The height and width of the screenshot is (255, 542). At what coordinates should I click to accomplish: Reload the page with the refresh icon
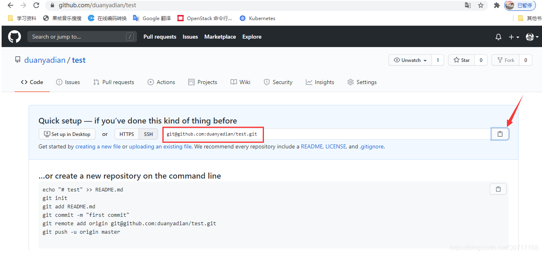coord(36,6)
